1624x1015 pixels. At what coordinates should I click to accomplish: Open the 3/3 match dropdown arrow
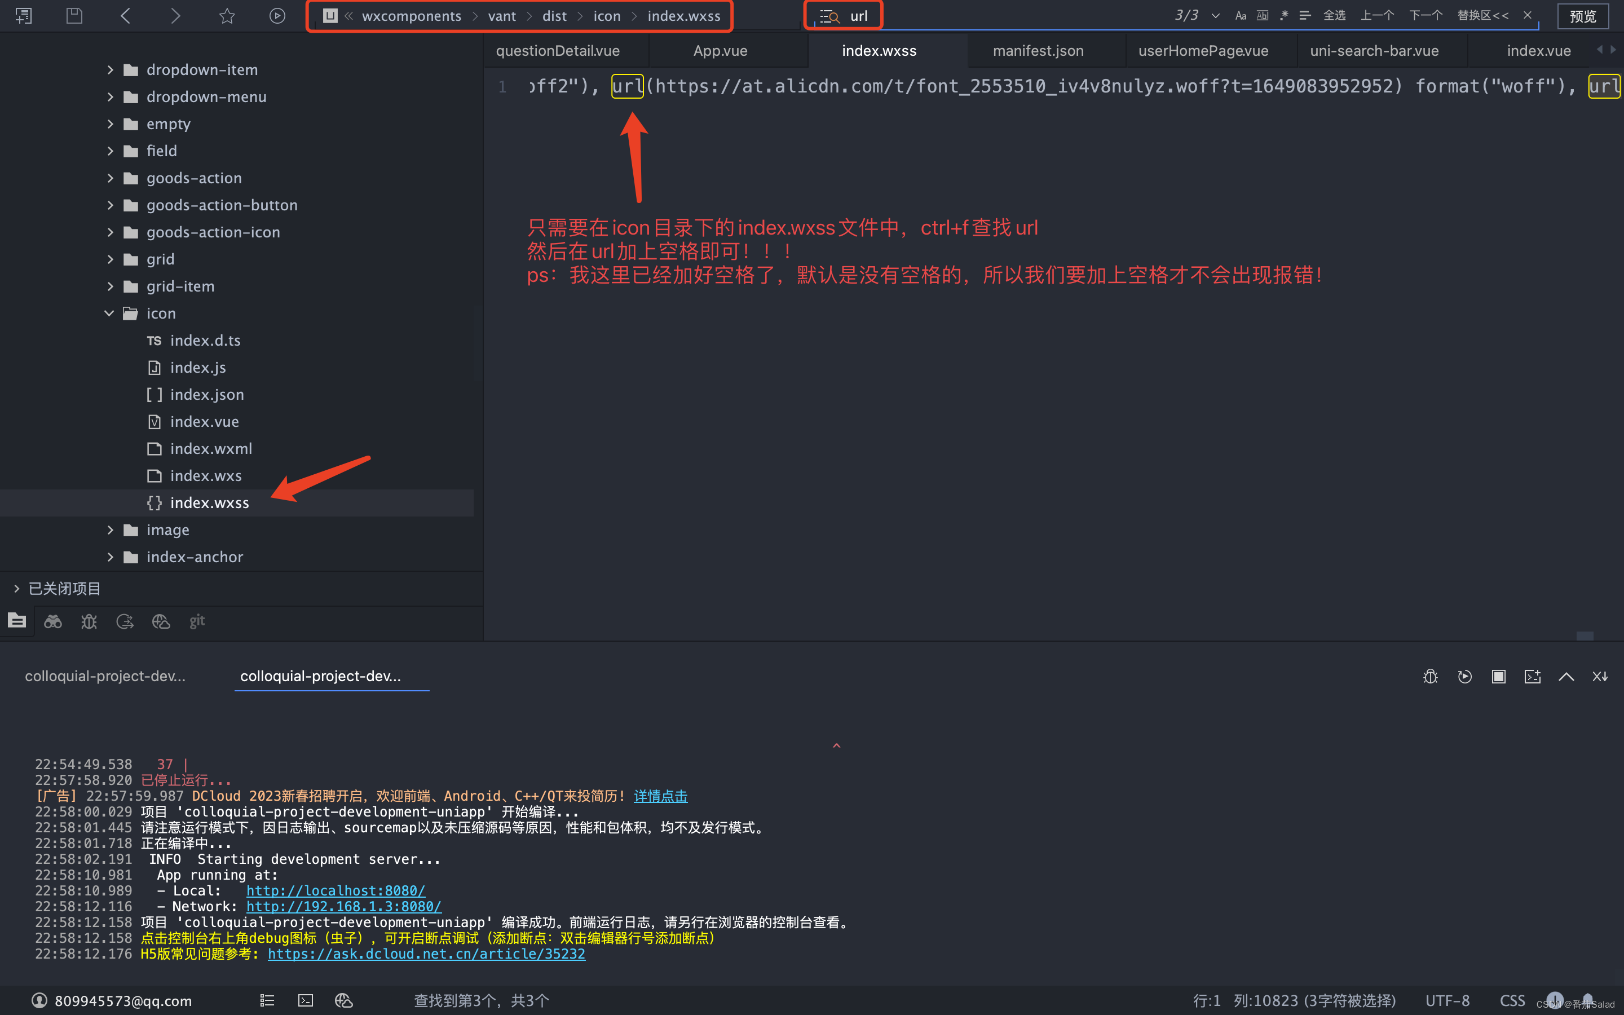1216,15
